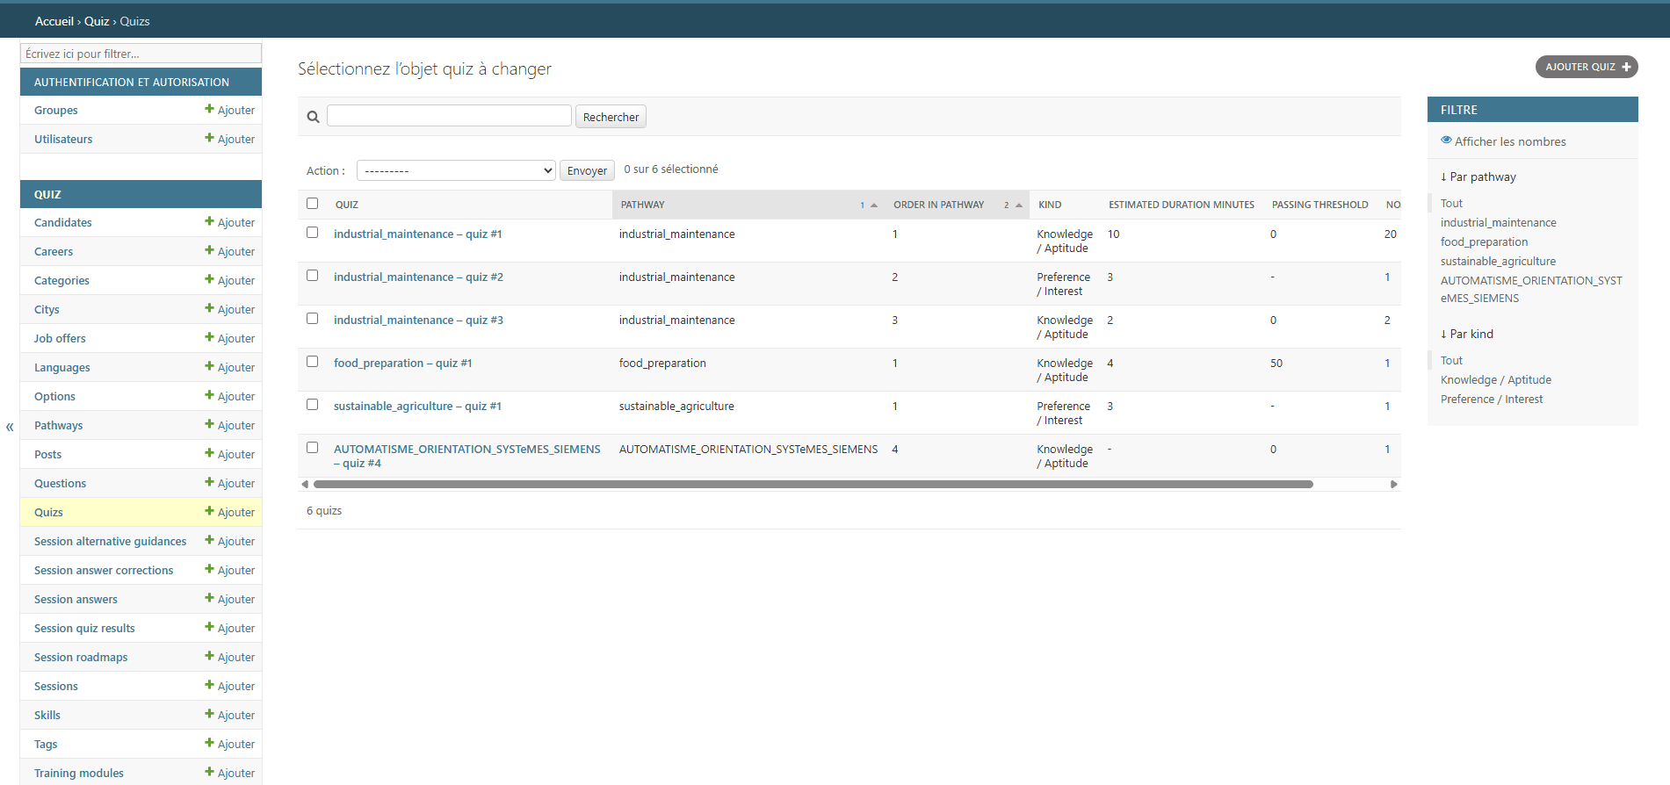The width and height of the screenshot is (1670, 785).
Task: Click plus icon for Session answers
Action: tap(209, 598)
